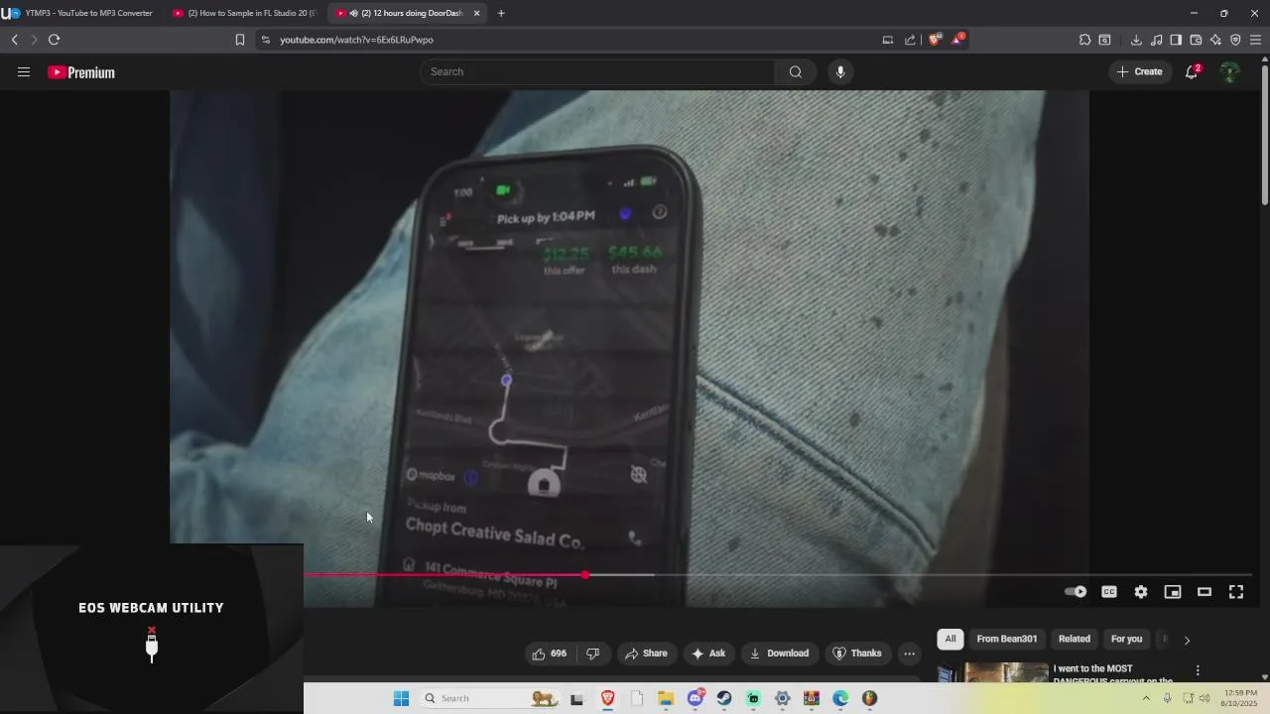Click the YouTube search input field
1270x714 pixels.
click(598, 71)
